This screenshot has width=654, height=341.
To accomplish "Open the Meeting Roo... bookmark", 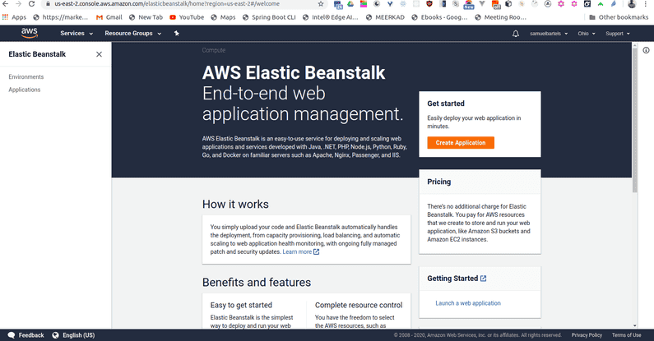I will tap(500, 17).
